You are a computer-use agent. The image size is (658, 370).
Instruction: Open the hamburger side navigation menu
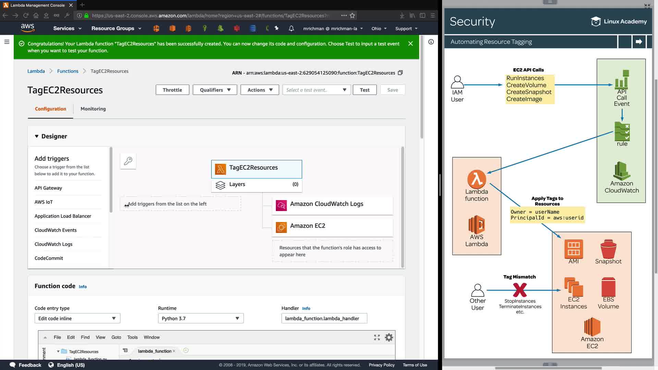[7, 42]
